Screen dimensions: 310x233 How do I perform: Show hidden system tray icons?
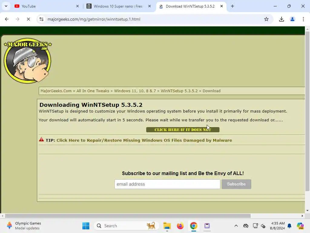tap(236, 226)
